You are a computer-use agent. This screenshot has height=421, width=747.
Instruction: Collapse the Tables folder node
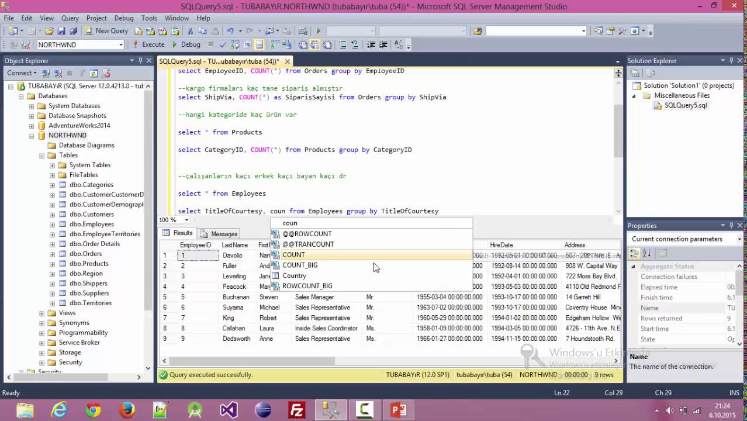(x=42, y=156)
